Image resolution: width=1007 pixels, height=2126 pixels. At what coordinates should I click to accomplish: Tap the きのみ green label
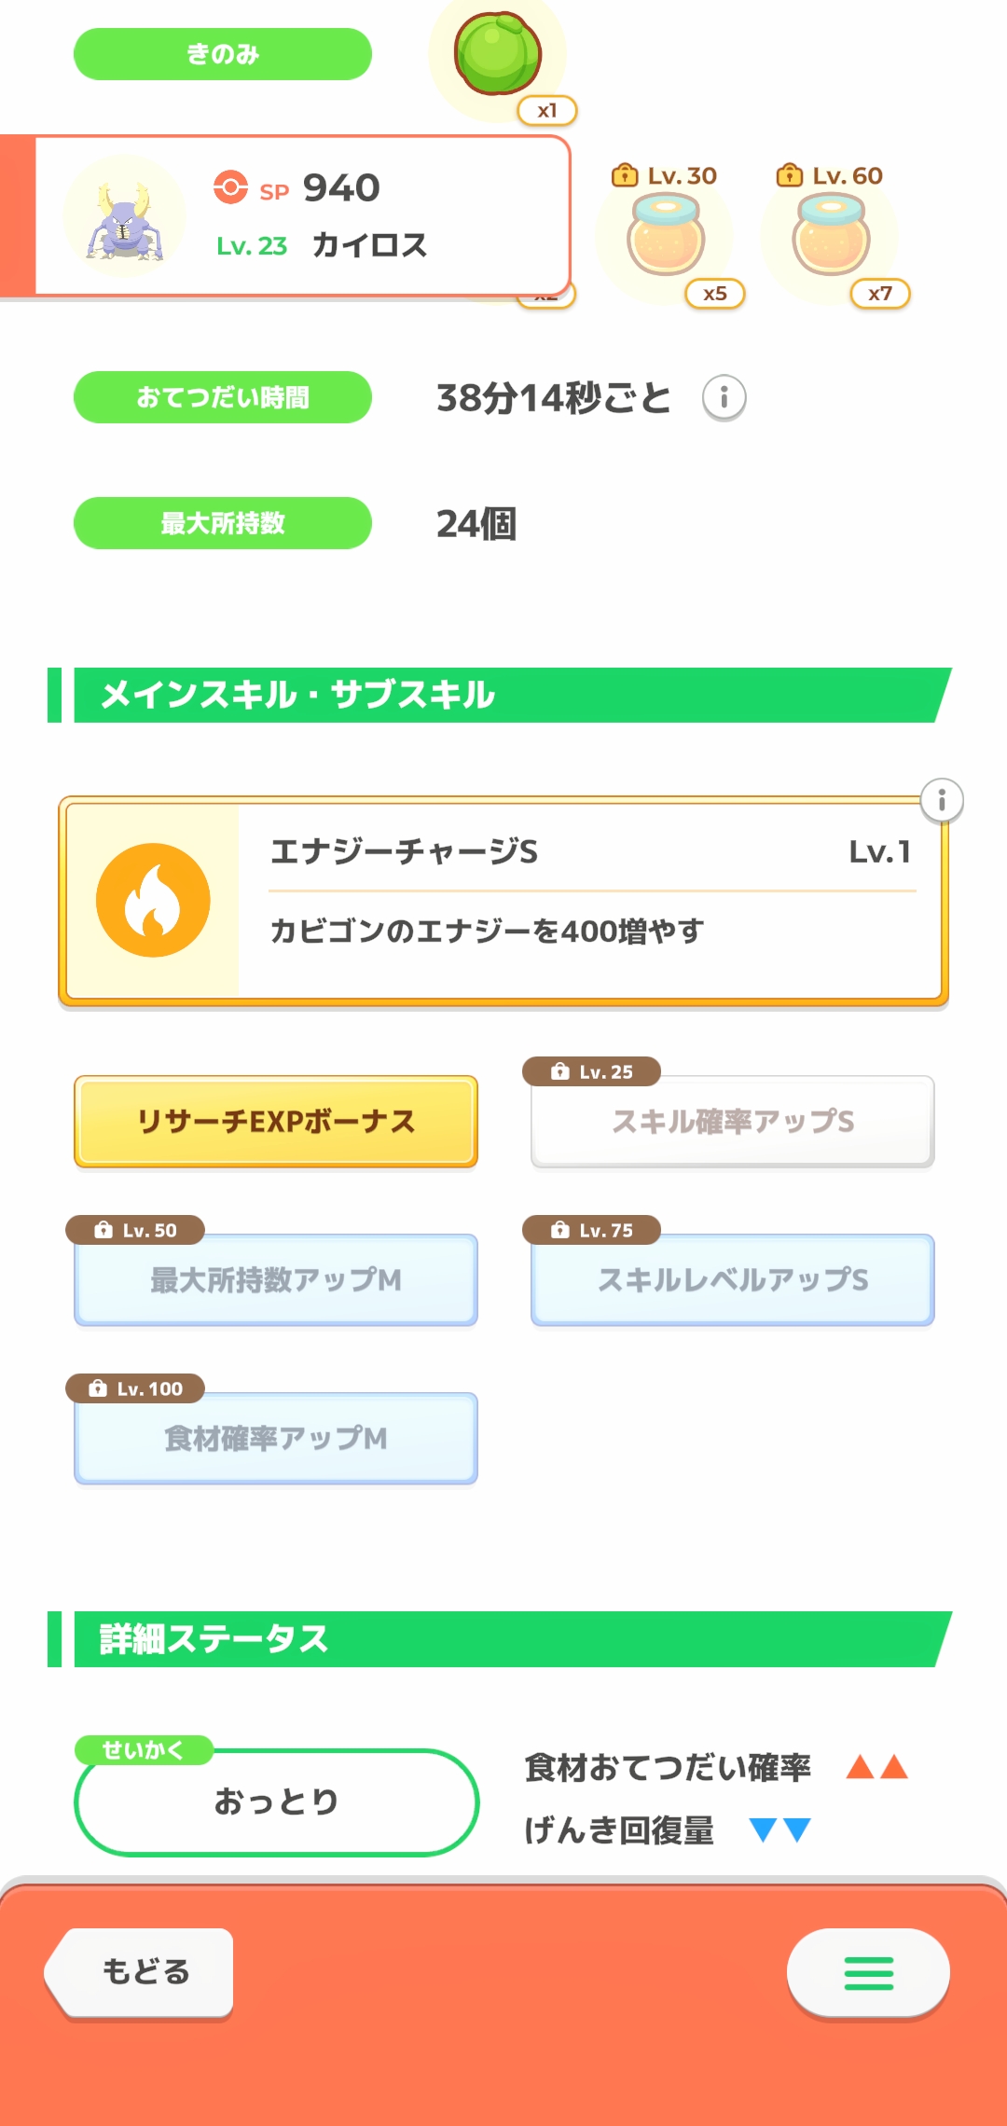point(223,54)
